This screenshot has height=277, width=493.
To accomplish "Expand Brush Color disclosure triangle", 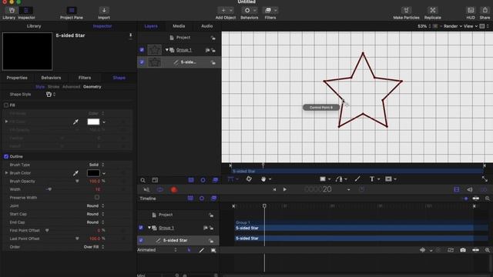I will coord(6,172).
